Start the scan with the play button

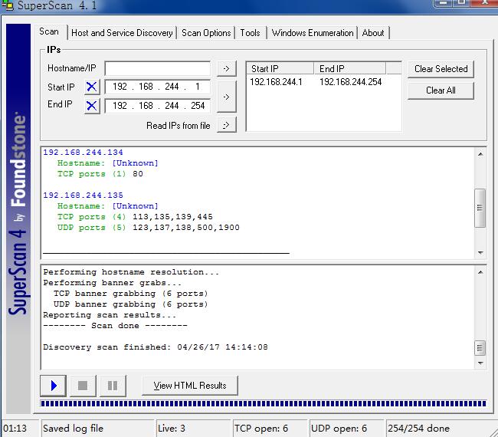coord(54,386)
